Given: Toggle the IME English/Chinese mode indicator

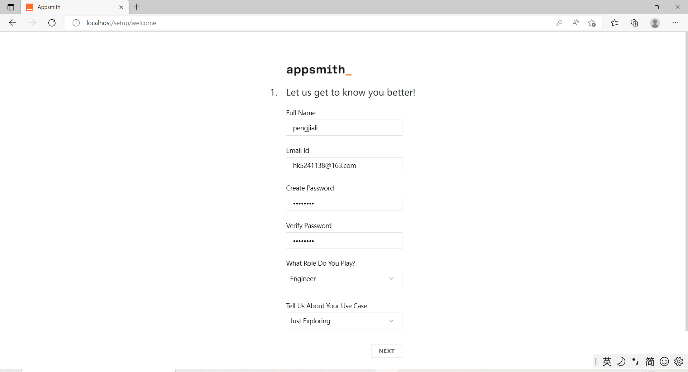Looking at the screenshot, I should (x=607, y=362).
